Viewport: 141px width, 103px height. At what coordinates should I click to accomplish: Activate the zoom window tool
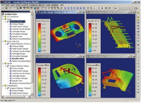52,8
